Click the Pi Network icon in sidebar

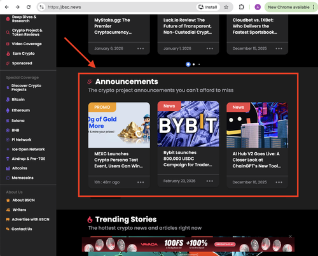pos(8,140)
